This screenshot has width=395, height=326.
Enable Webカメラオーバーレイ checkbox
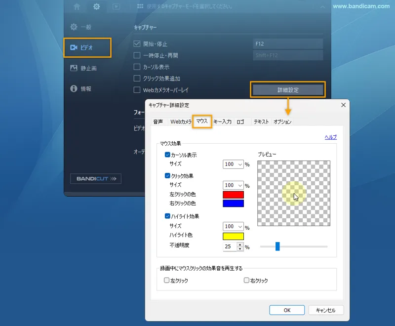click(x=137, y=90)
